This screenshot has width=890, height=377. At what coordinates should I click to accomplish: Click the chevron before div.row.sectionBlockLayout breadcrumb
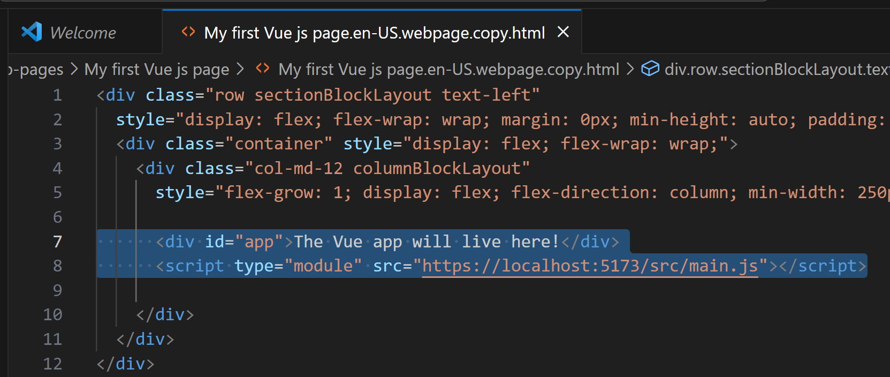point(630,69)
